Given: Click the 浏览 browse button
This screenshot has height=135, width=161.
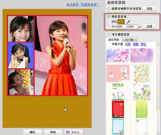Looking at the screenshot, I should point(149,9).
